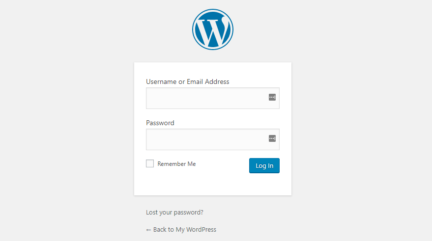Viewport: 432px width, 241px height.
Task: Open password manager icon in Password field
Action: (x=272, y=138)
